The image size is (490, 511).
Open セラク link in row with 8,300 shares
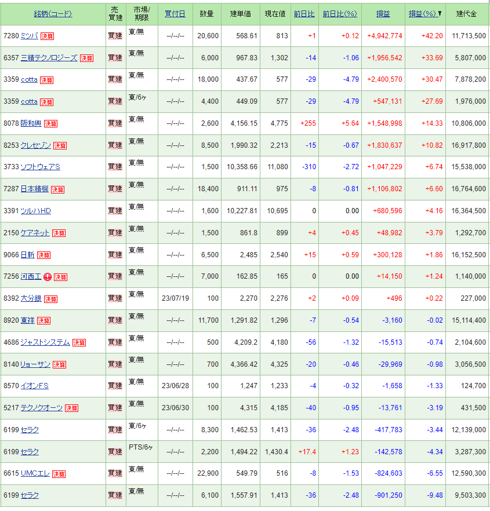[x=30, y=430]
